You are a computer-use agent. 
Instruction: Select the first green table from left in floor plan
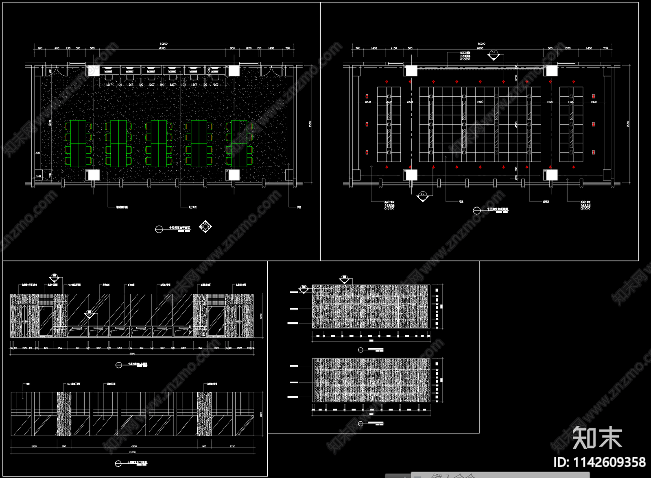pyautogui.click(x=78, y=143)
